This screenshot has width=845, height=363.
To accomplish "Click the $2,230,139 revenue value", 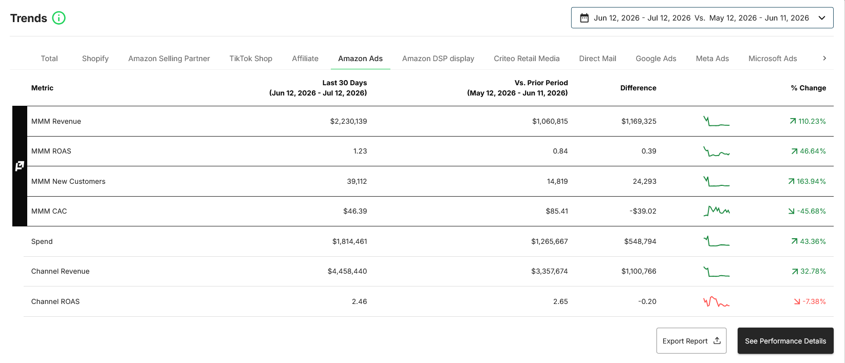I will click(348, 121).
